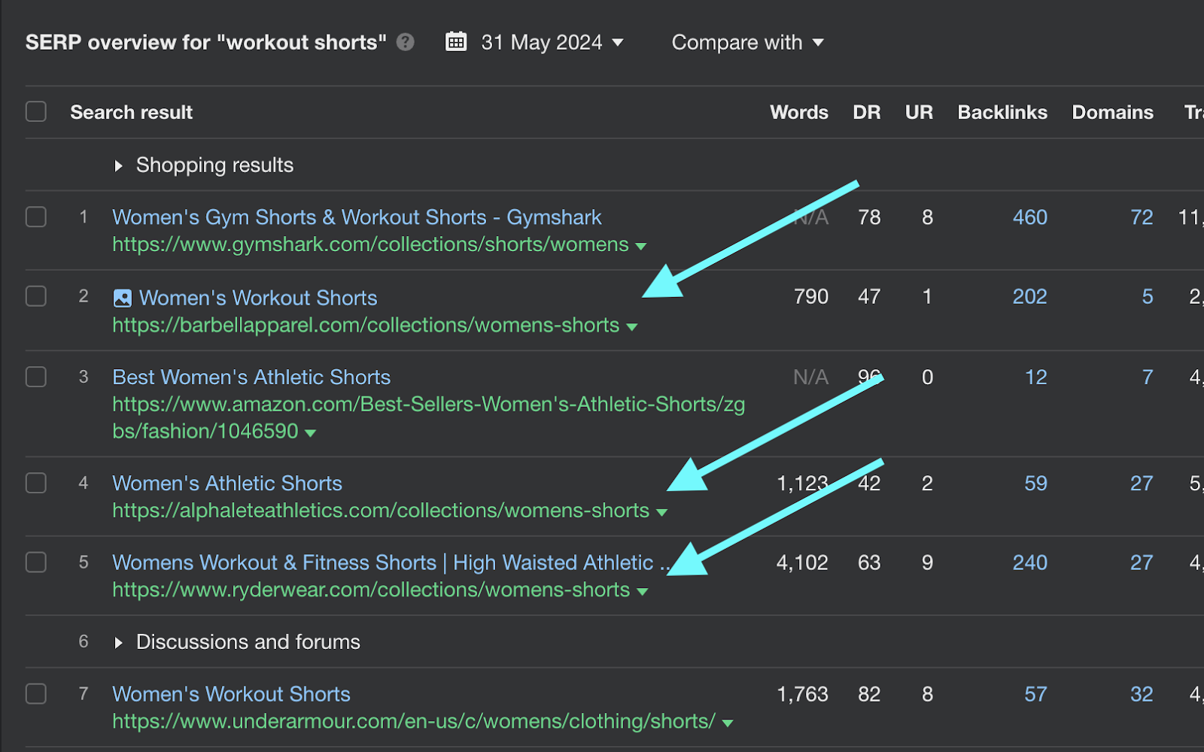The height and width of the screenshot is (752, 1204).
Task: Open the 12 backlinks for Amazon
Action: [1036, 377]
